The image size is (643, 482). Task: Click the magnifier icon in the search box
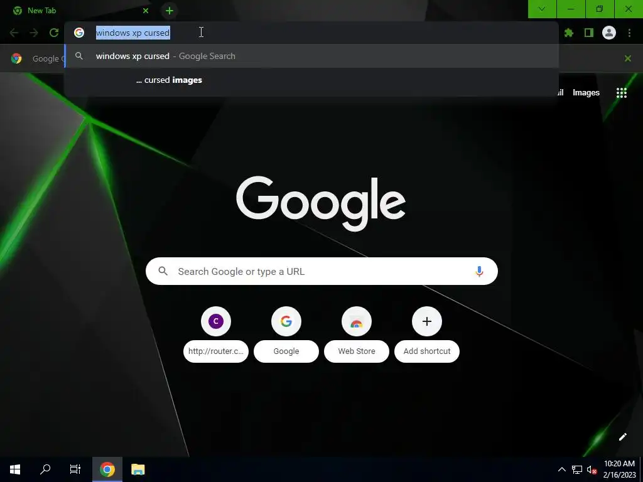coord(163,271)
